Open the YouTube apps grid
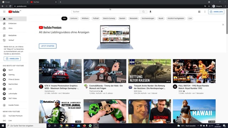228x128 pixels. click(x=199, y=12)
